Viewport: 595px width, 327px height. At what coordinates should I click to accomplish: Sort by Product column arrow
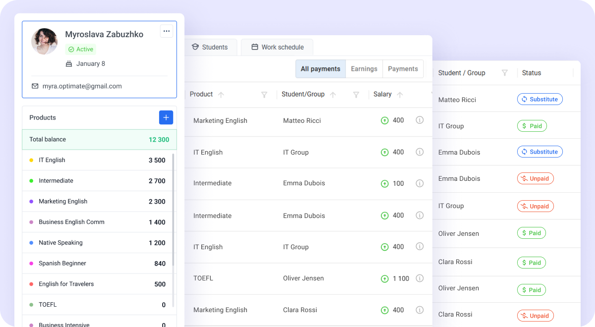pos(221,95)
